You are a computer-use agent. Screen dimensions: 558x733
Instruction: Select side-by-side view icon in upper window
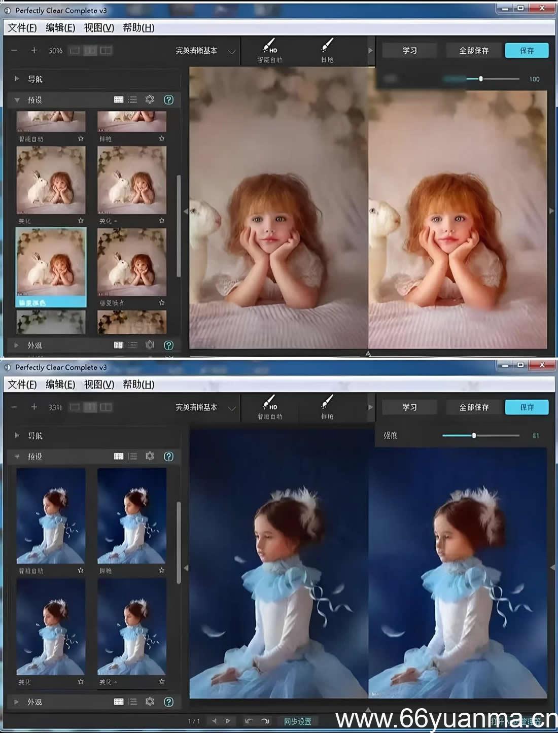(90, 50)
